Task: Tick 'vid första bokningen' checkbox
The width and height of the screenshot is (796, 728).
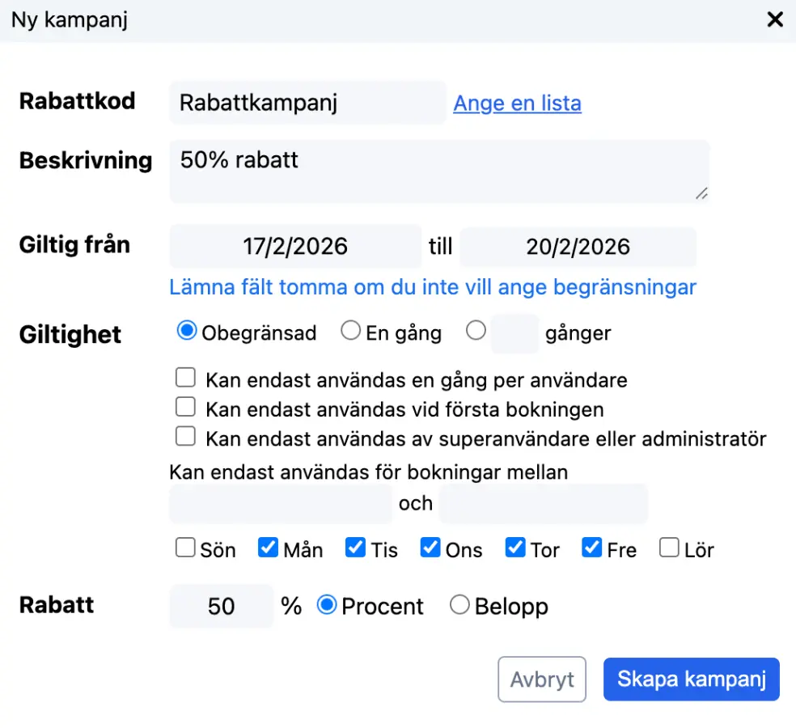Action: 186,408
